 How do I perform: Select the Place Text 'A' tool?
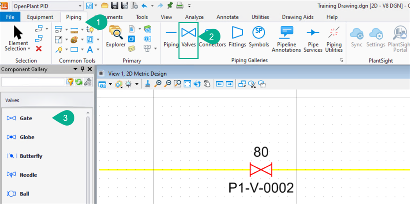point(90,49)
